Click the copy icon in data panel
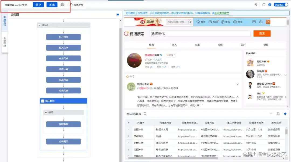This screenshot has width=291, height=162. pos(278,114)
